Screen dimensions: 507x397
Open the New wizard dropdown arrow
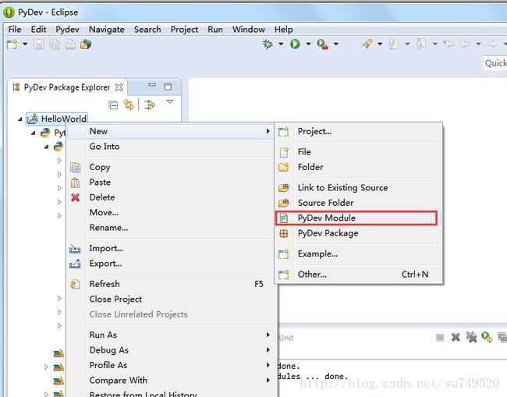25,44
